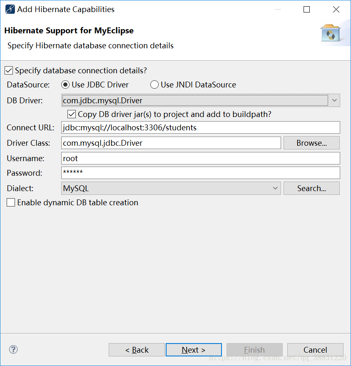Click the Dialect: label

pos(20,188)
